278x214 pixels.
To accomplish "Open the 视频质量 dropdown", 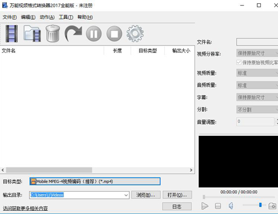I will click(257, 73).
